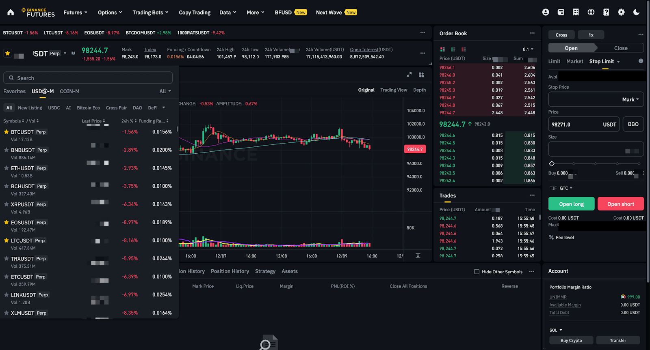This screenshot has height=350, width=650.
Task: Toggle favorite star for XRPUSDT
Action: (6, 204)
